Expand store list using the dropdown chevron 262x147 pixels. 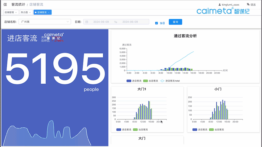(68, 22)
